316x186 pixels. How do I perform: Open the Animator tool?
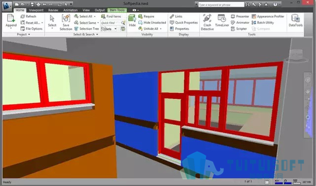click(x=240, y=23)
